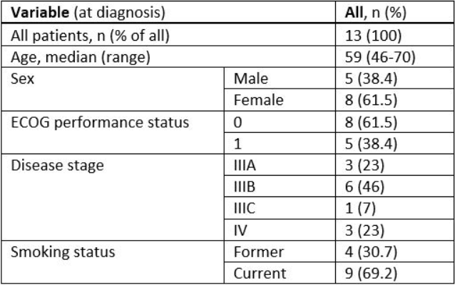Click the ECOG status '0' cell
The width and height of the screenshot is (455, 285).
pyautogui.click(x=280, y=121)
